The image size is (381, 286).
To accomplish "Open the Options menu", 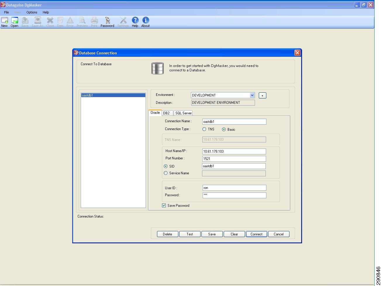I will pos(32,12).
